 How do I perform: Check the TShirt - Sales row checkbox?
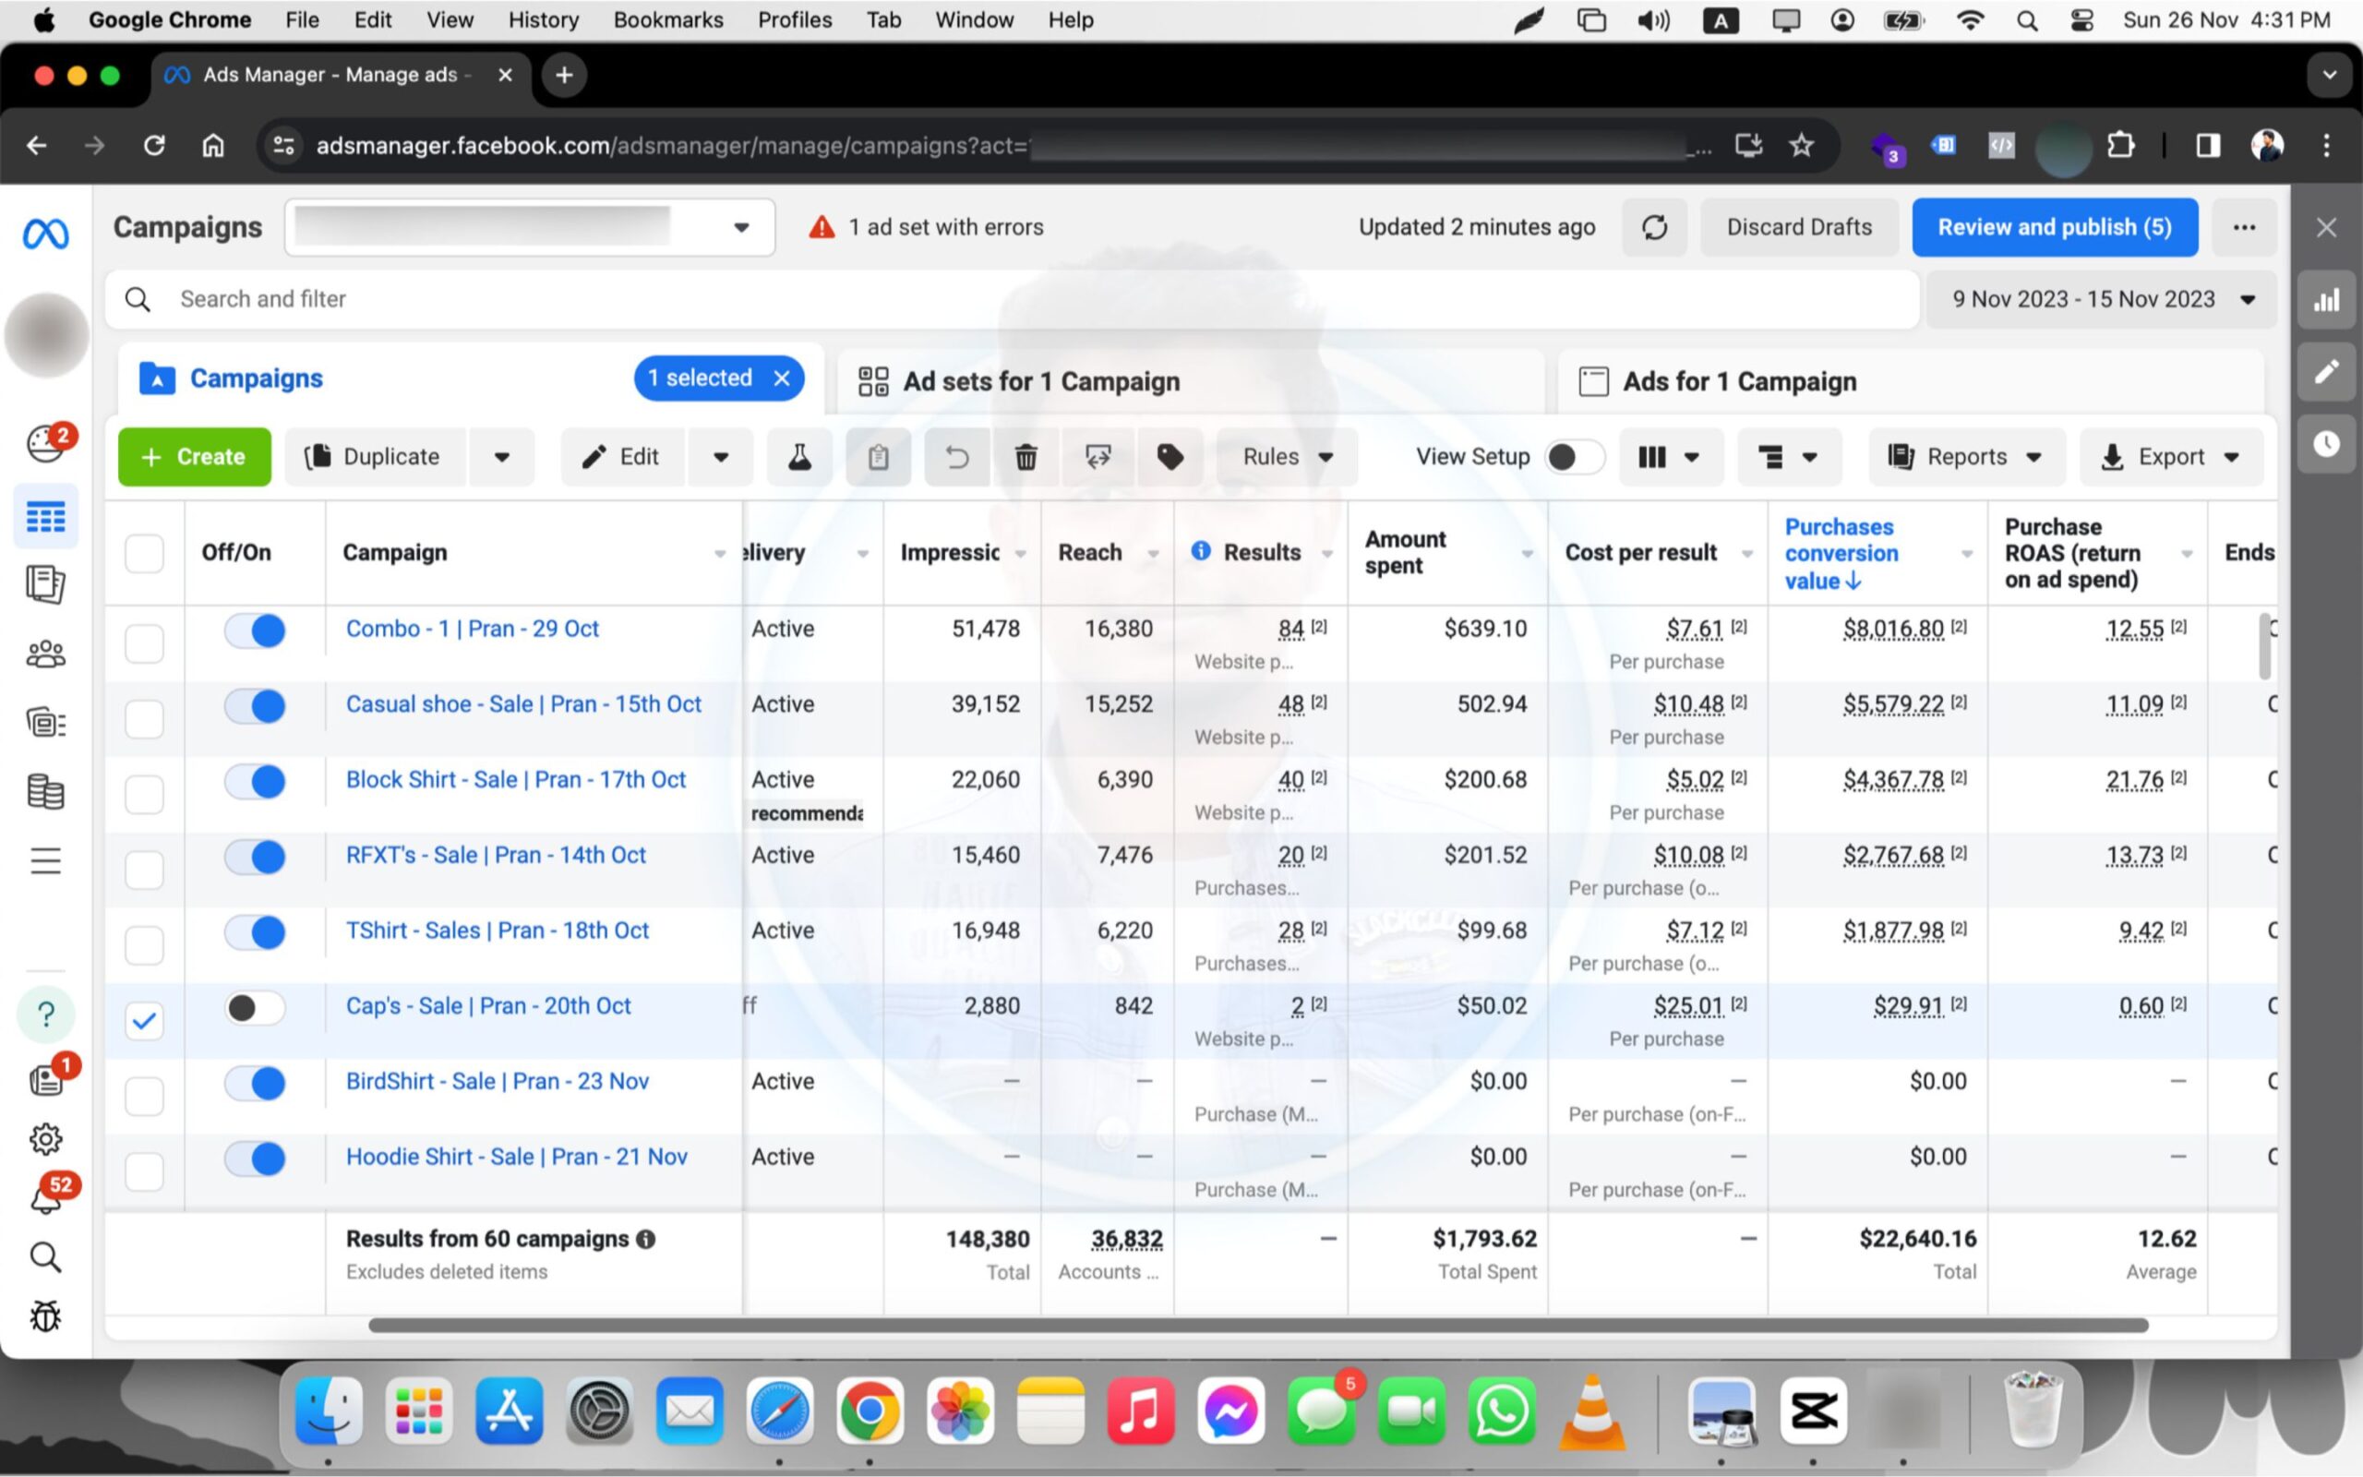[x=145, y=945]
